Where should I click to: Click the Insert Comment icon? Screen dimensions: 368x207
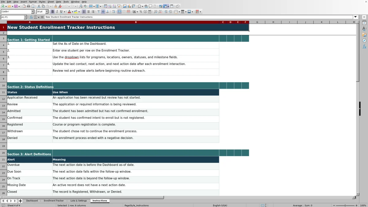(150, 6)
